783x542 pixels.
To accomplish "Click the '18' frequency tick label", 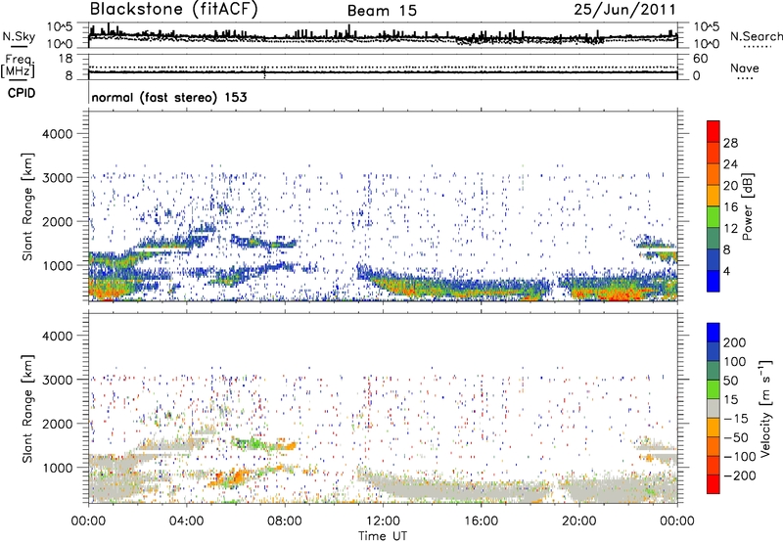I will [66, 59].
